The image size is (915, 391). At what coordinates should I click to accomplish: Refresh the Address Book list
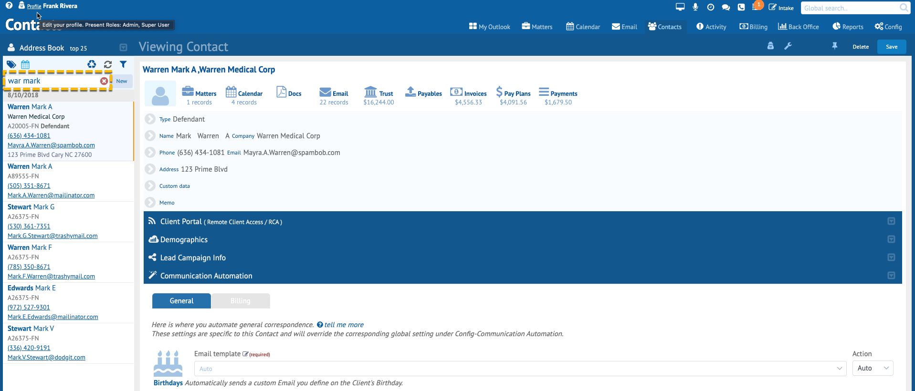click(x=108, y=64)
